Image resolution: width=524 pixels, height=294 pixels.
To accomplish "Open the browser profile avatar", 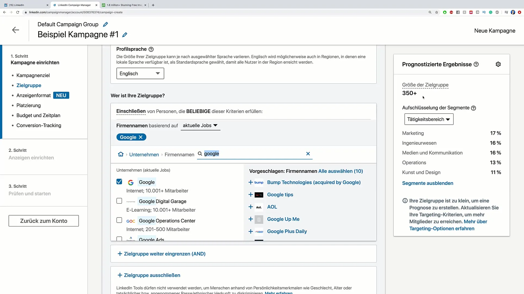I will [x=513, y=12].
